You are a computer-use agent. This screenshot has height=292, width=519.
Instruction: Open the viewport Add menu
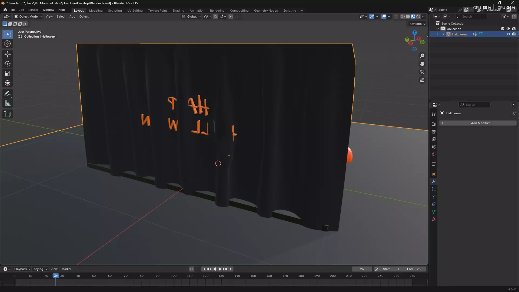[72, 16]
